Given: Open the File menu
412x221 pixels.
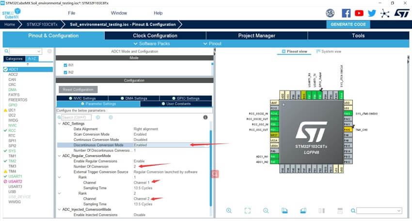Looking at the screenshot, I should coord(71,13).
